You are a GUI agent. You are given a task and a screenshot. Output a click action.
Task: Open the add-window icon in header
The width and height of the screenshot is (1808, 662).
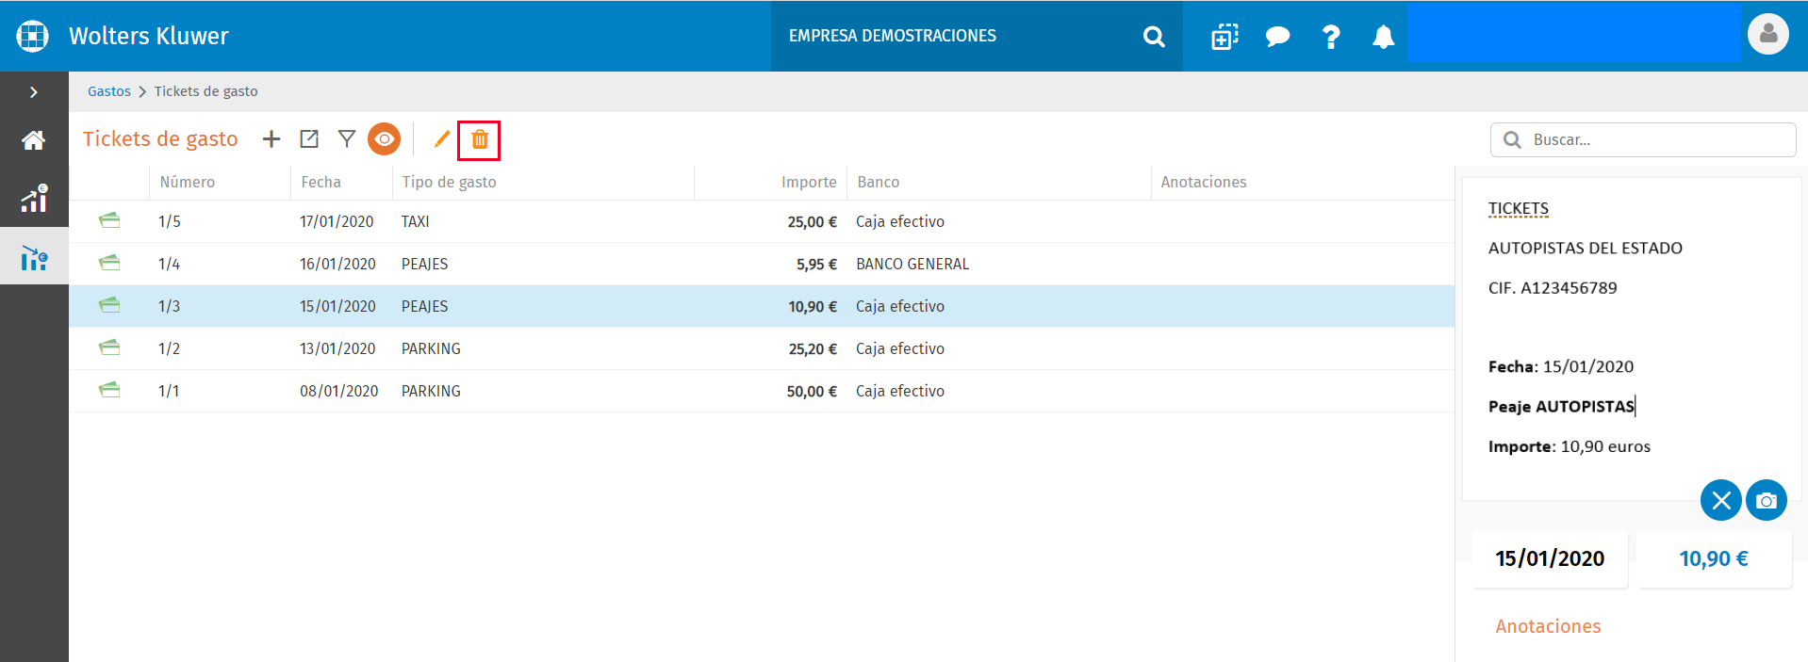(x=1225, y=37)
